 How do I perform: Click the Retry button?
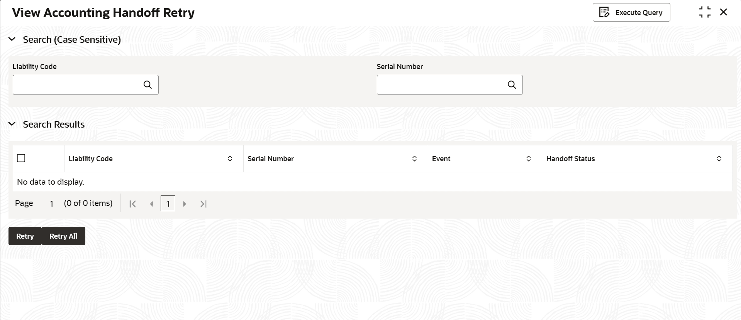tap(25, 236)
